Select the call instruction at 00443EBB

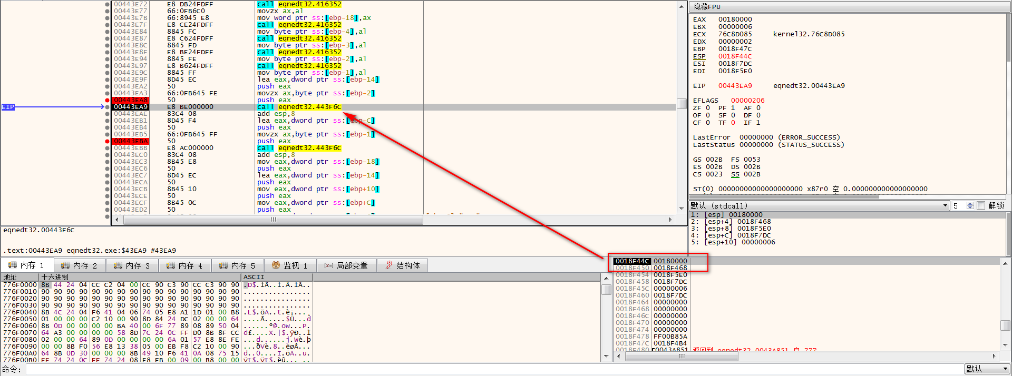click(299, 148)
